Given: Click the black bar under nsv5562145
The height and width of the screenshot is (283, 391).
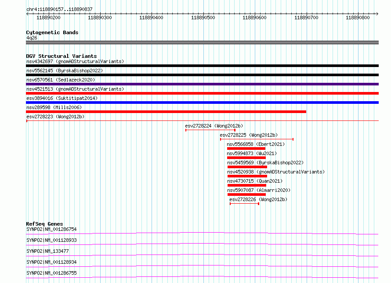Looking at the screenshot, I should [x=202, y=75].
